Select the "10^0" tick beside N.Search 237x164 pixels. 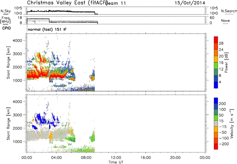pos(214,13)
